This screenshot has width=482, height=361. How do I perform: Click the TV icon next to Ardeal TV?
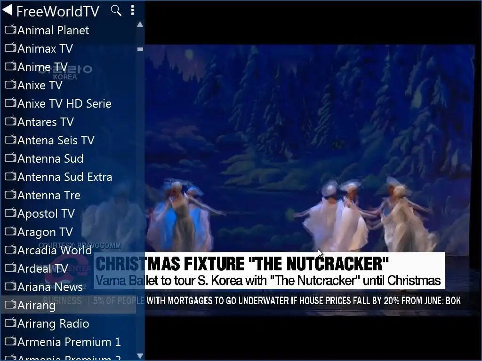(10, 268)
